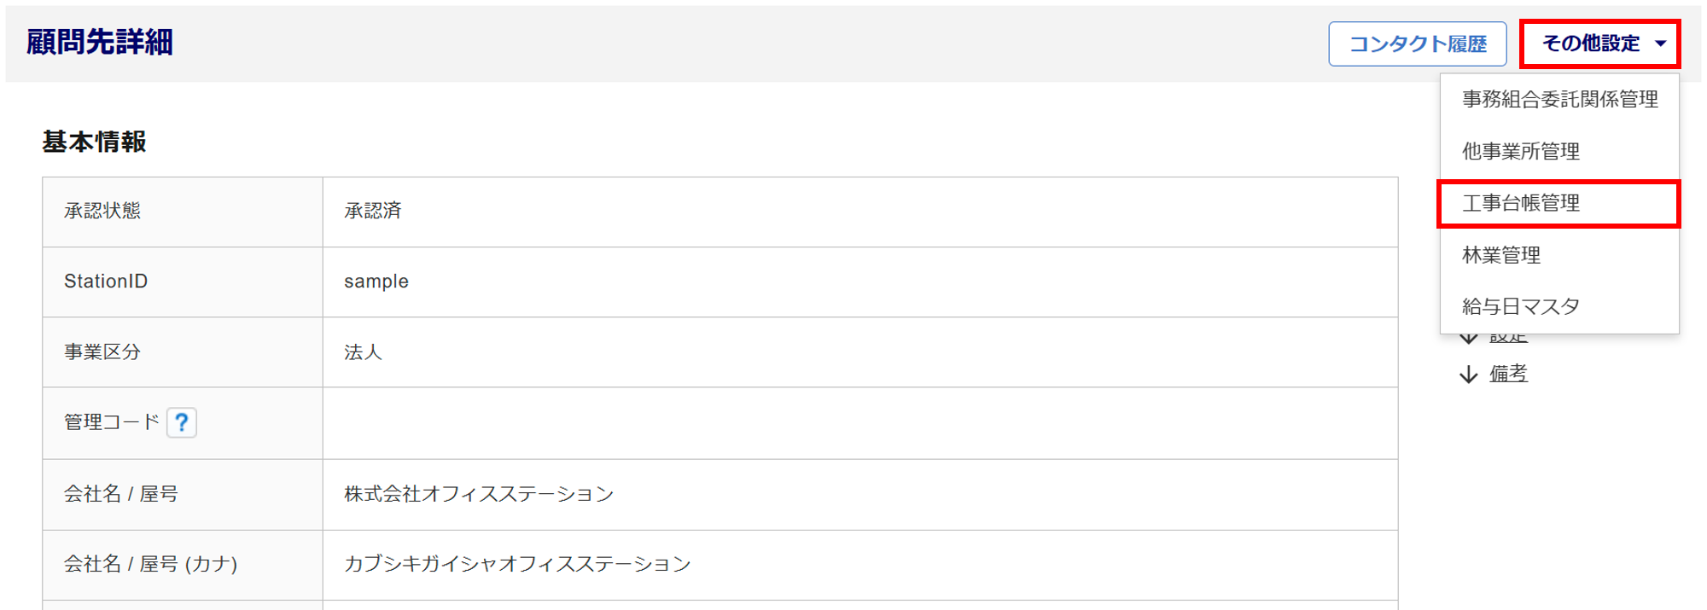1707x610 pixels.
Task: Click the 承認済 status value
Action: point(372,211)
